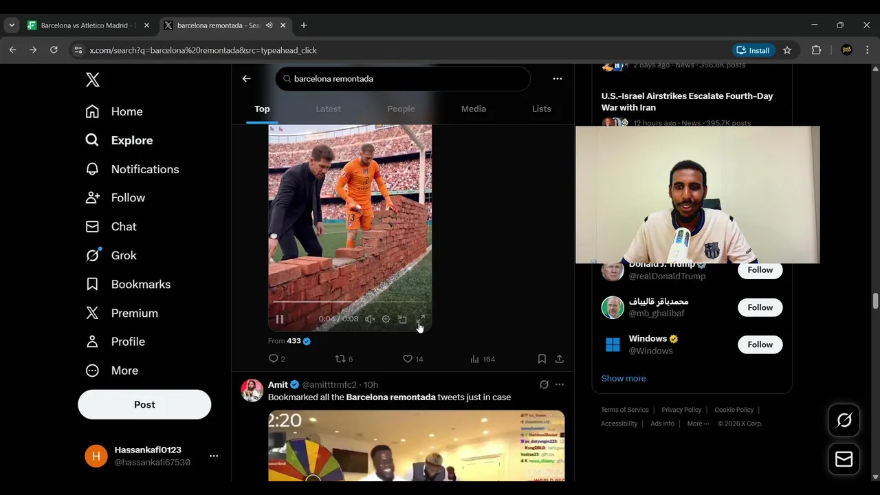Viewport: 880px width, 495px height.
Task: Expand the browser tab search dropdown
Action: (12, 25)
